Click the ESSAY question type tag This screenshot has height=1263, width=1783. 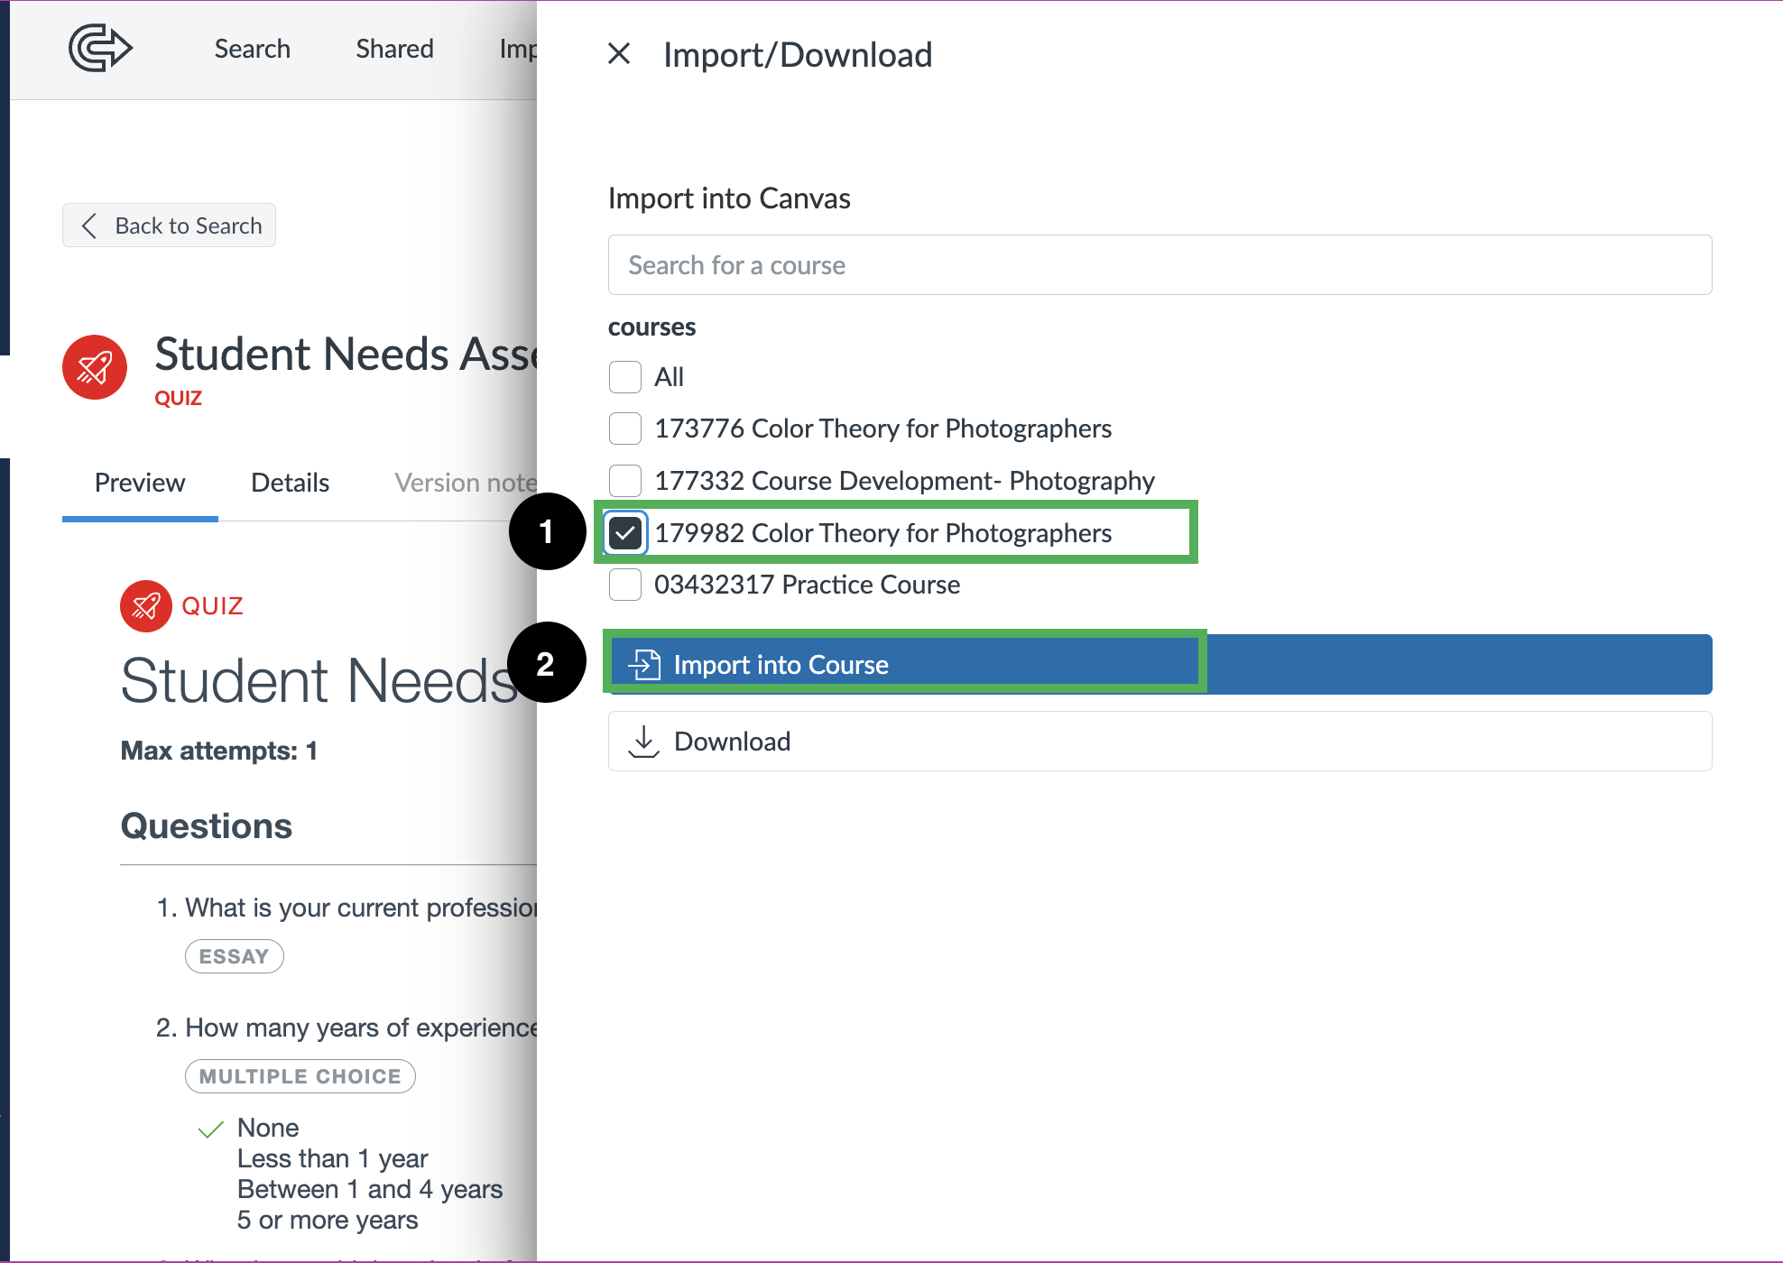click(x=235, y=956)
